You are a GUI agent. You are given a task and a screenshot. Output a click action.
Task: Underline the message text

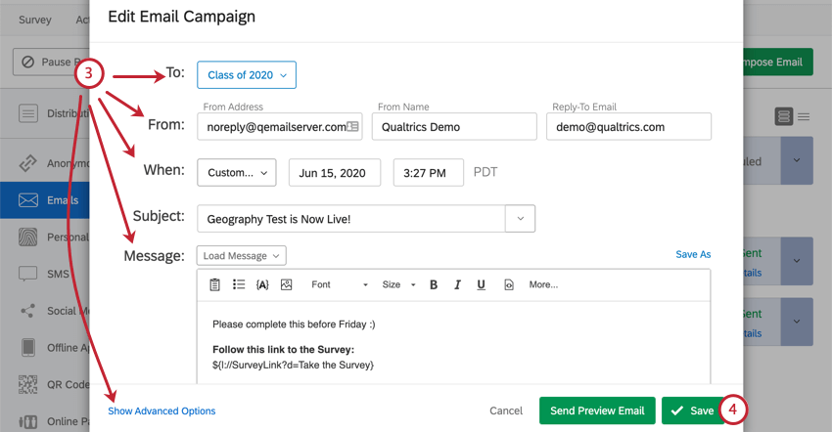(481, 284)
